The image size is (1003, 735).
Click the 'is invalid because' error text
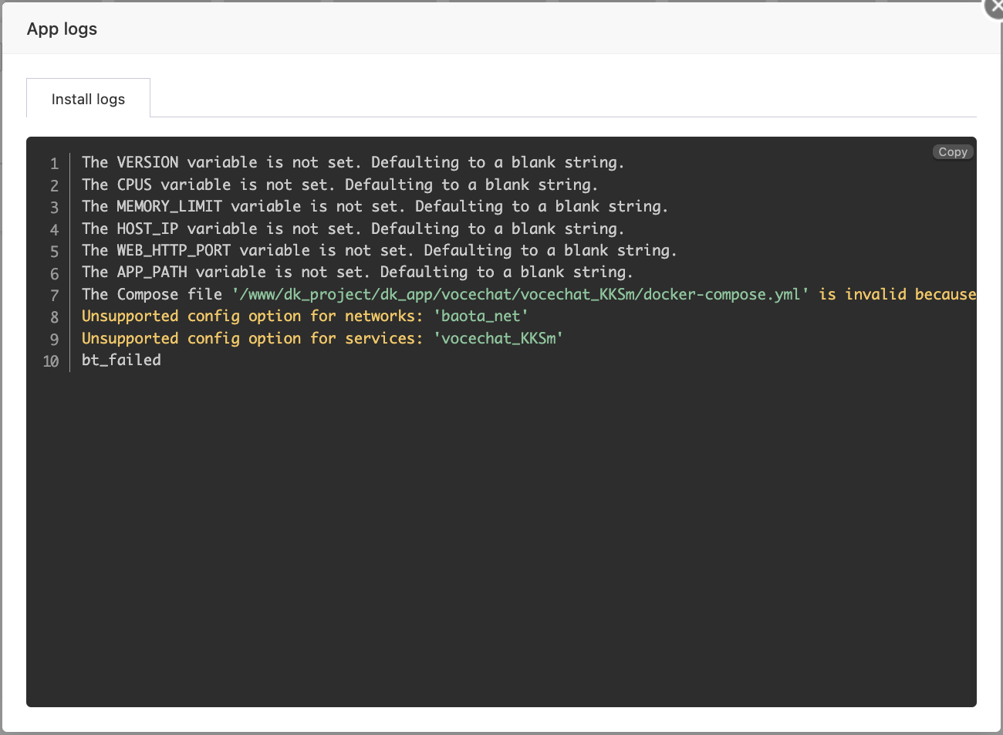tap(897, 295)
